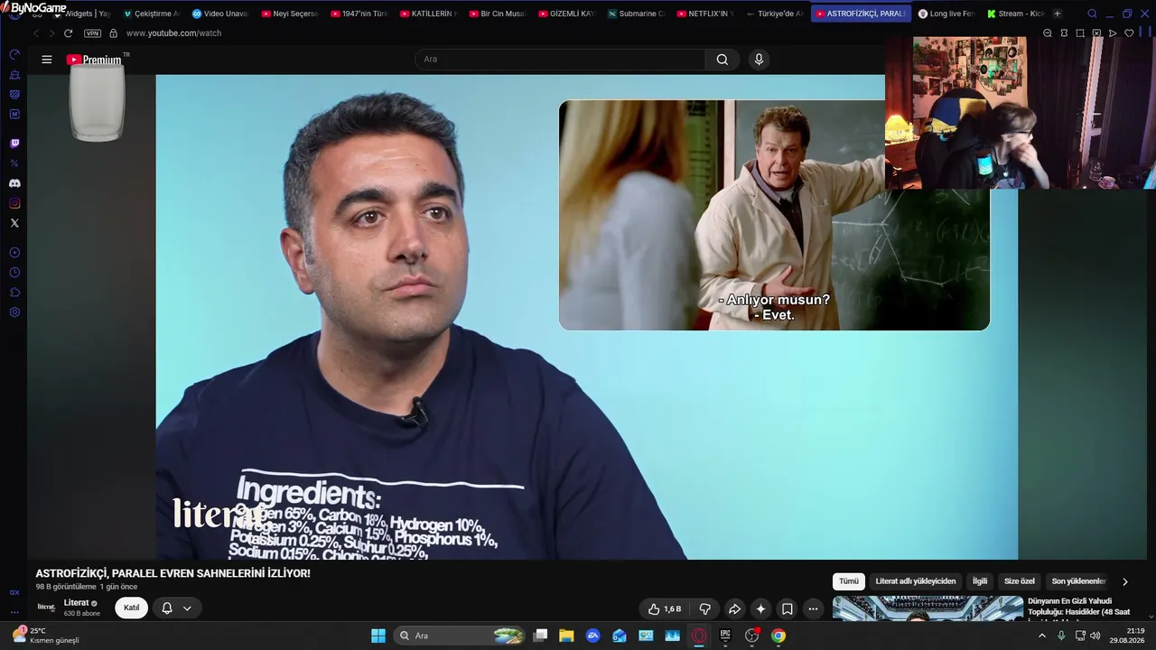Select the Size özel filter chip

[1020, 581]
